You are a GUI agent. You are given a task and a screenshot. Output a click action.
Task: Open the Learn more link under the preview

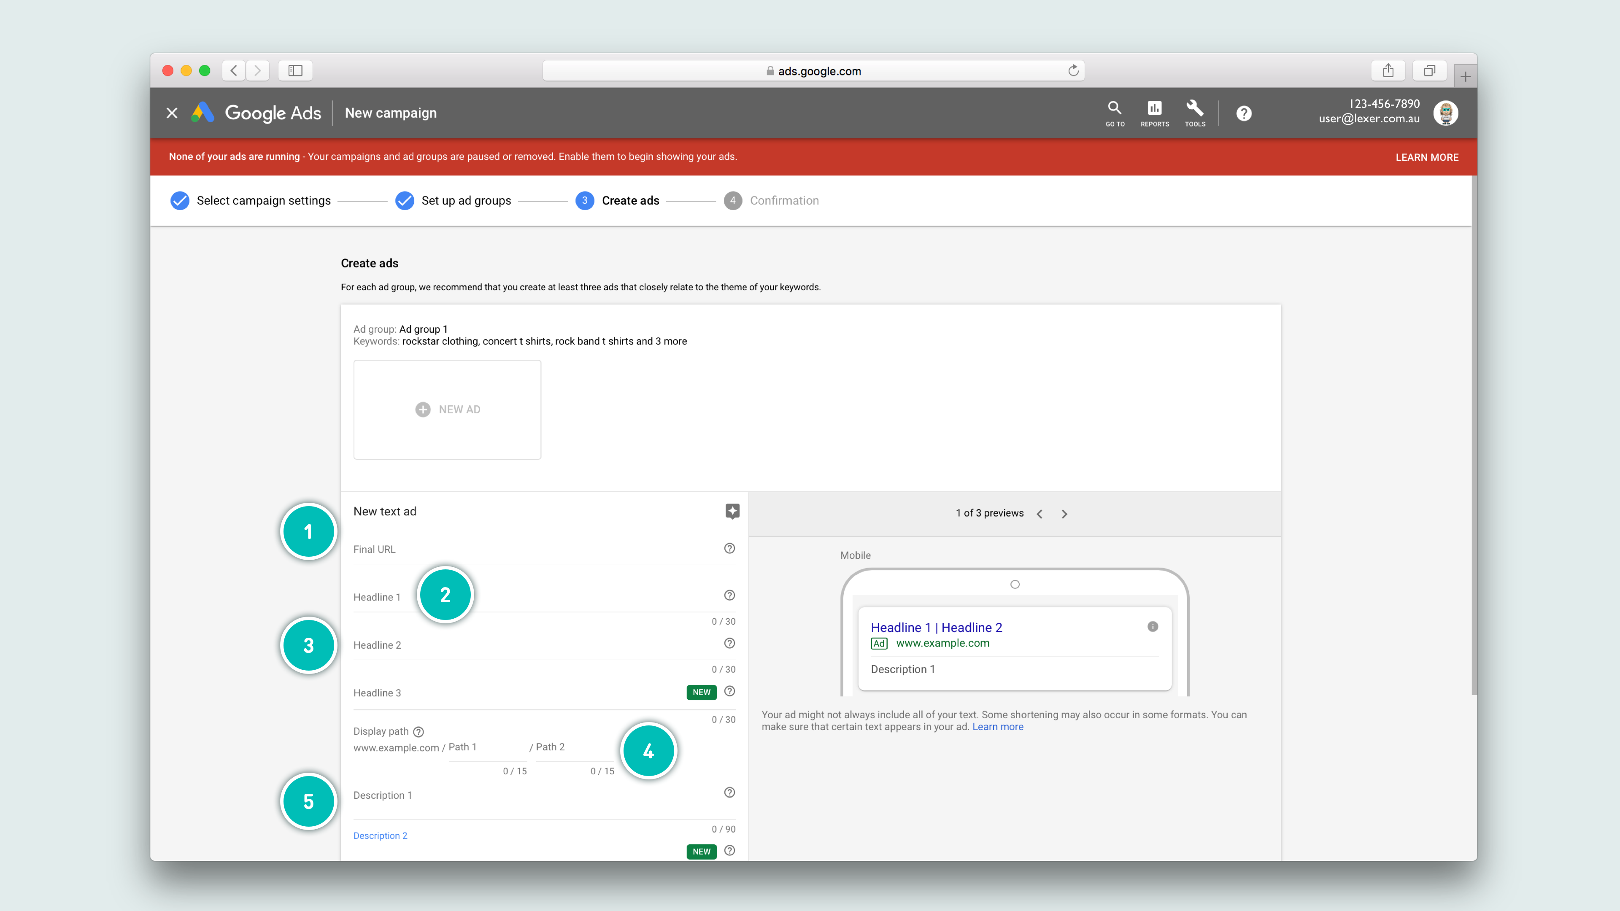coord(997,727)
